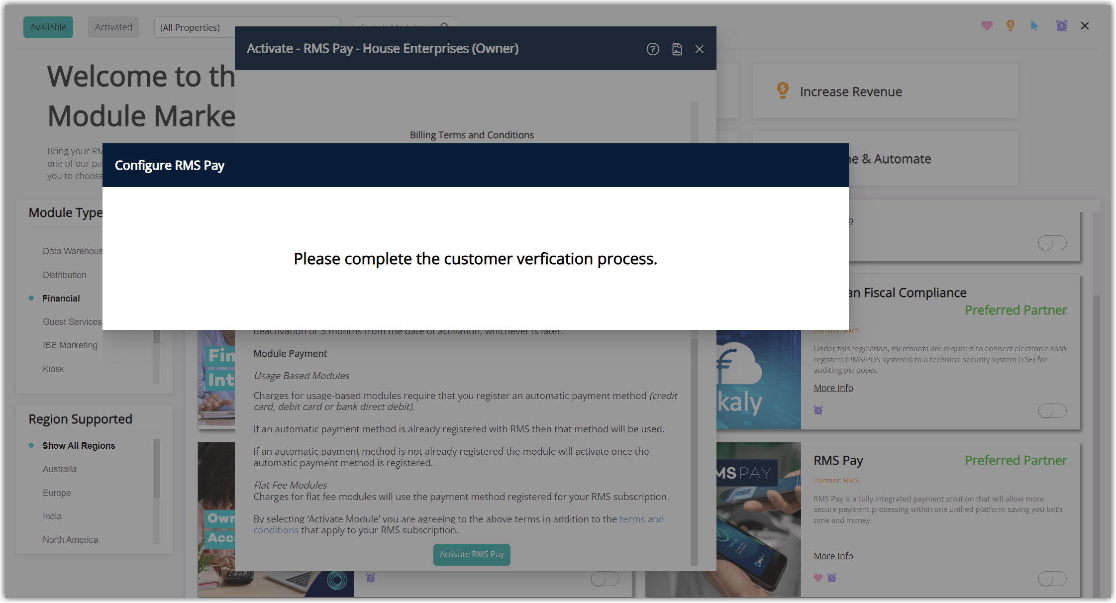Viewport: 1116px width, 603px height.
Task: Open help in Activate RMS Pay dialog
Action: tap(653, 49)
